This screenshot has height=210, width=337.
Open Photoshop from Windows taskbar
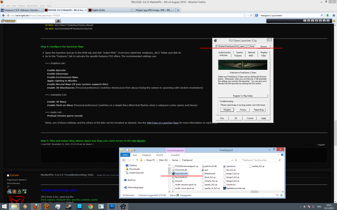(112, 206)
